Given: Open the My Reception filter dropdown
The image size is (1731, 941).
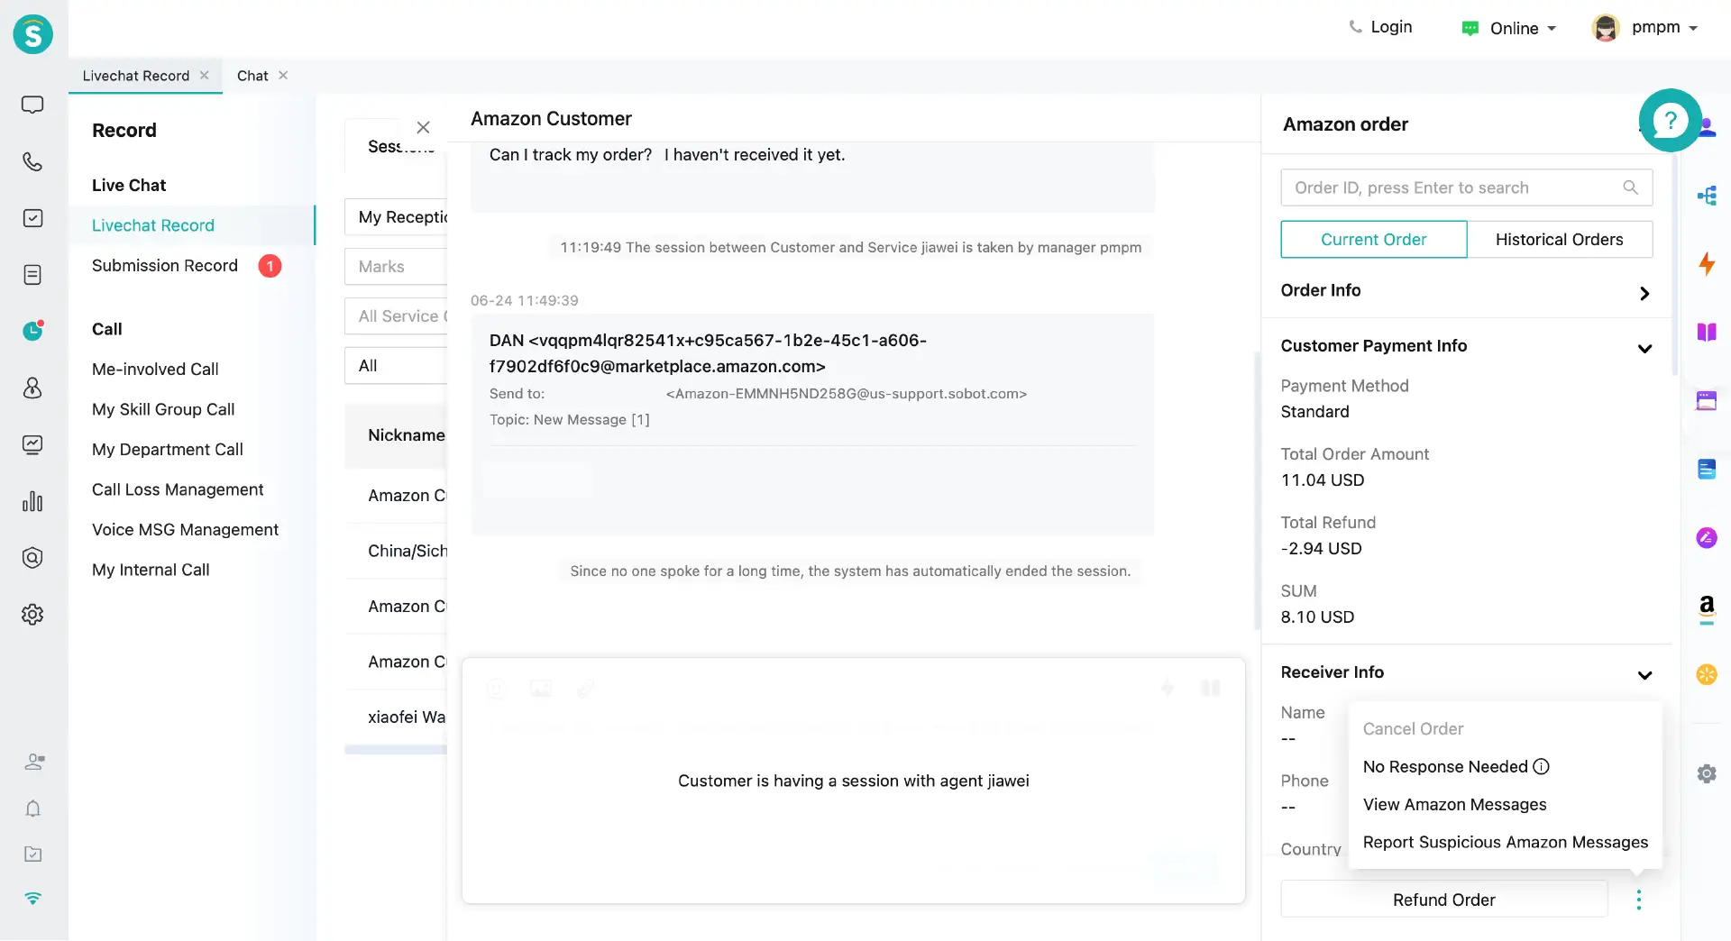Looking at the screenshot, I should (x=397, y=217).
